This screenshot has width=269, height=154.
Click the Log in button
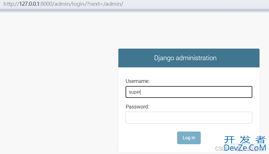coord(189,138)
